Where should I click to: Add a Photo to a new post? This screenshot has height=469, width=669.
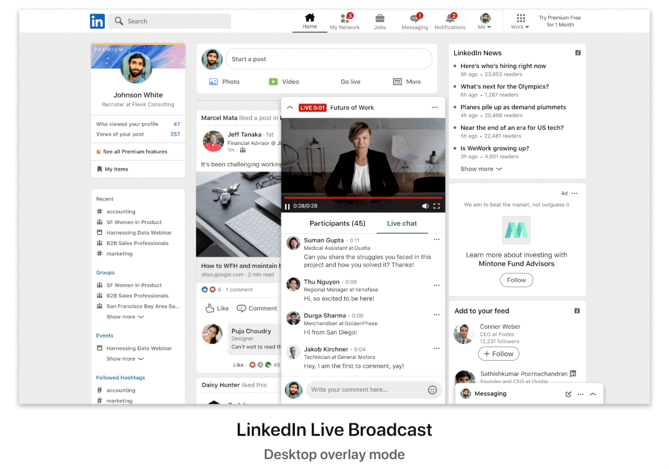click(x=224, y=82)
